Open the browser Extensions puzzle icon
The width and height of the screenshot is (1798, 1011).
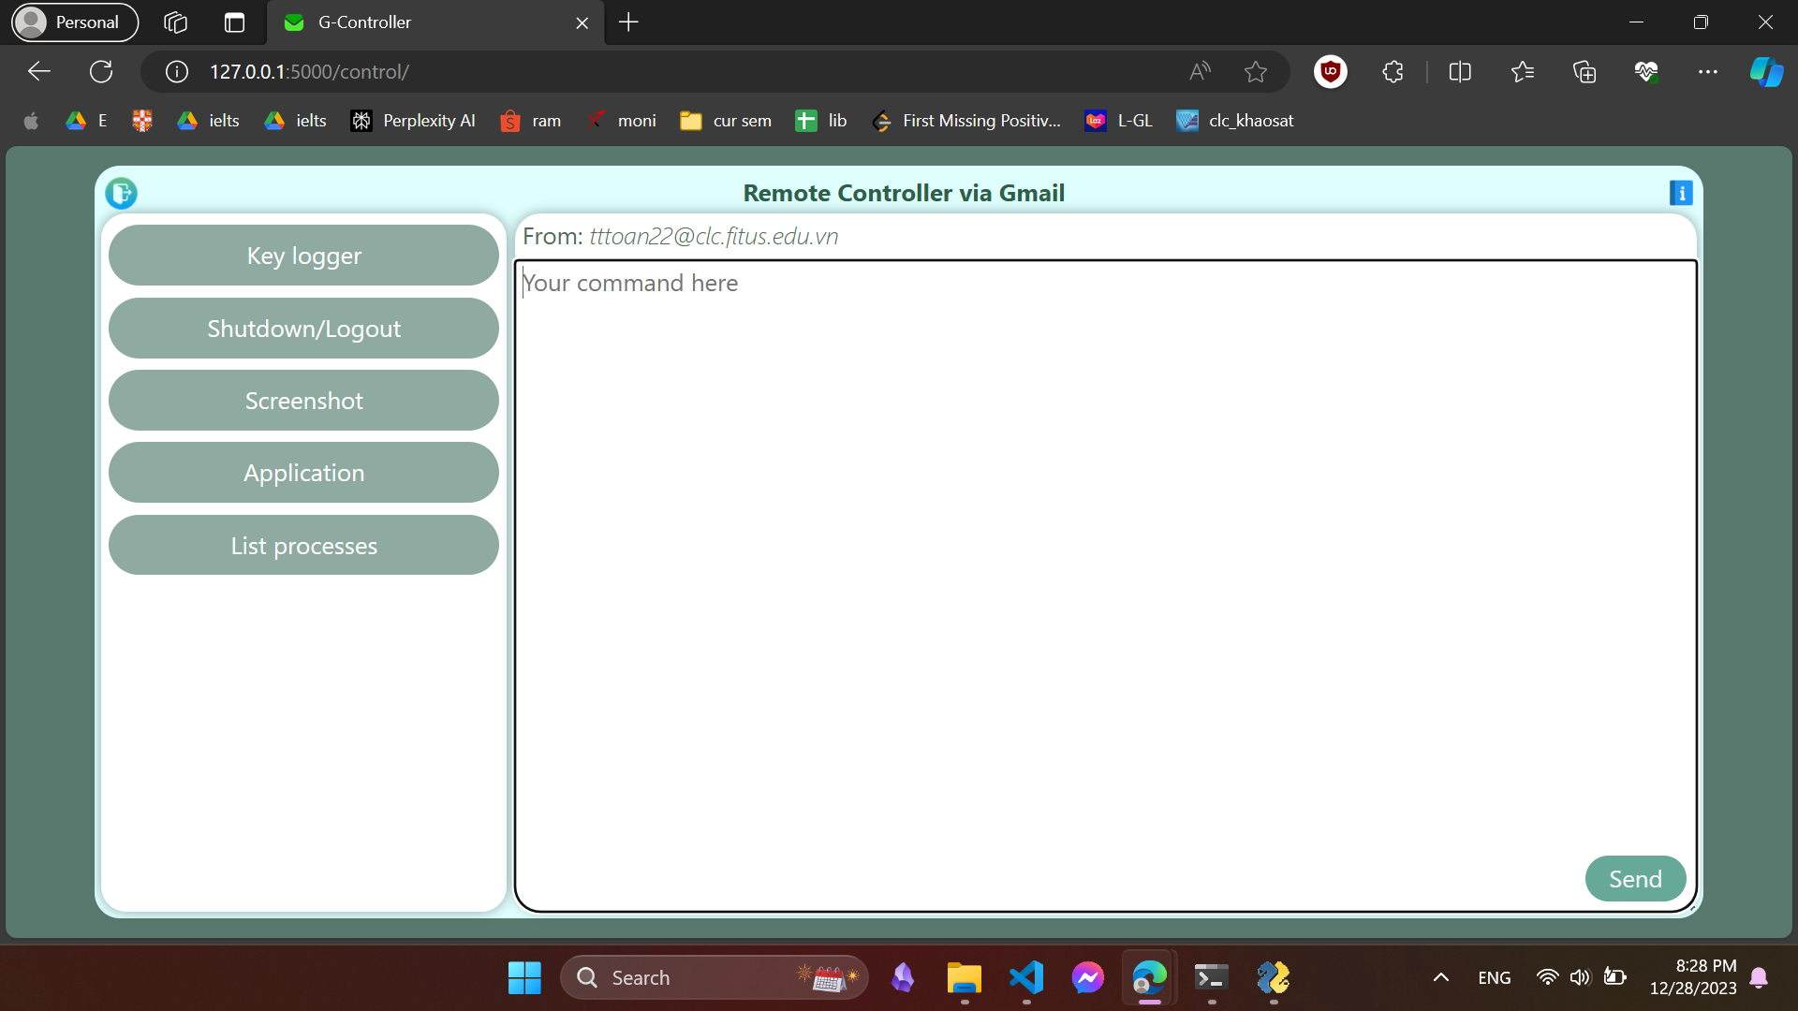pyautogui.click(x=1393, y=71)
